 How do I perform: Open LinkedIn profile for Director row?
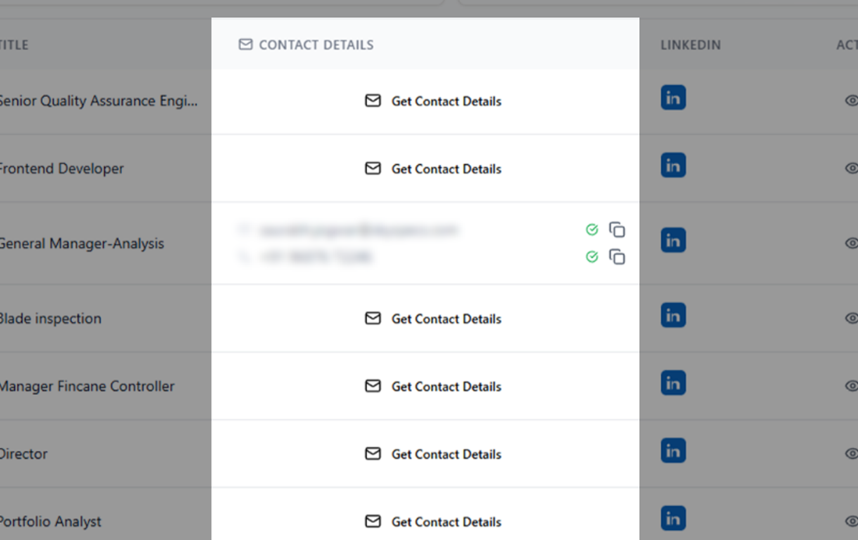[x=673, y=451]
